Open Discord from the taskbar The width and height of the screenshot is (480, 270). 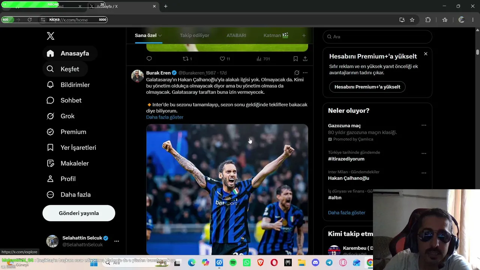click(x=315, y=263)
